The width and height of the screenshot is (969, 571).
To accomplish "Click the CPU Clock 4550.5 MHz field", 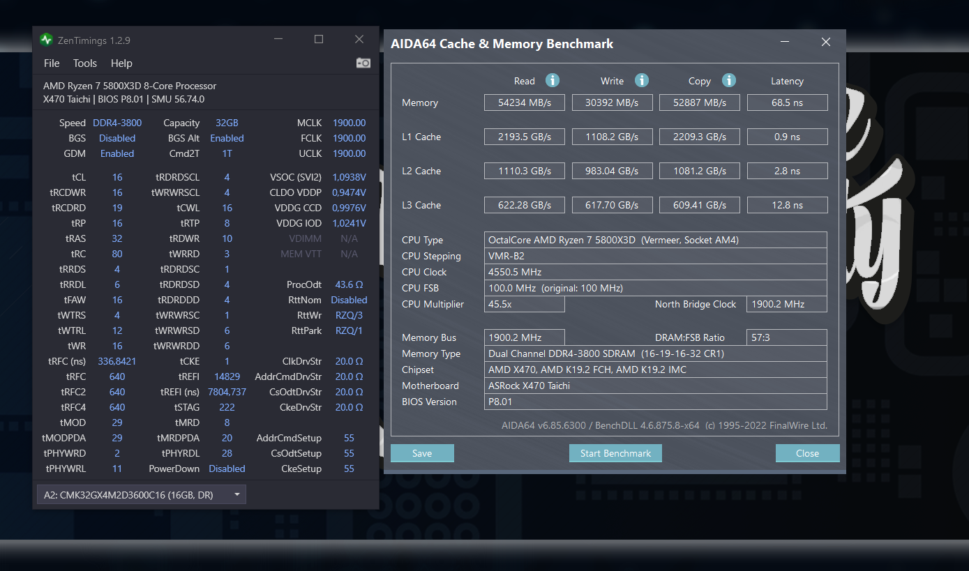I will (656, 272).
